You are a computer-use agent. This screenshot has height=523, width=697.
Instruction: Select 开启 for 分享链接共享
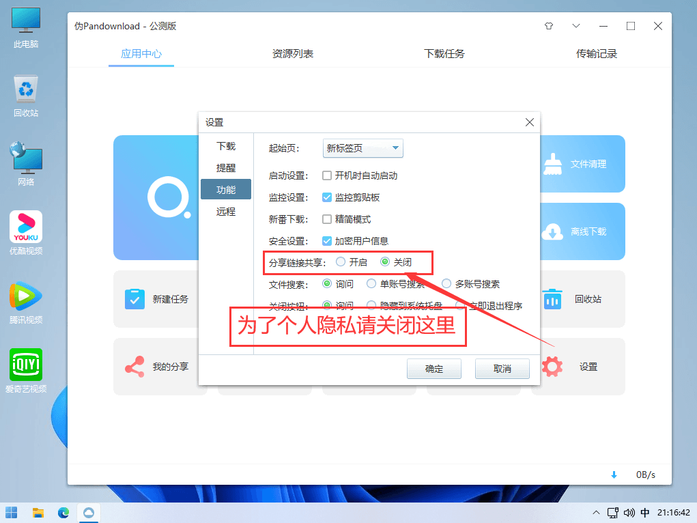341,262
